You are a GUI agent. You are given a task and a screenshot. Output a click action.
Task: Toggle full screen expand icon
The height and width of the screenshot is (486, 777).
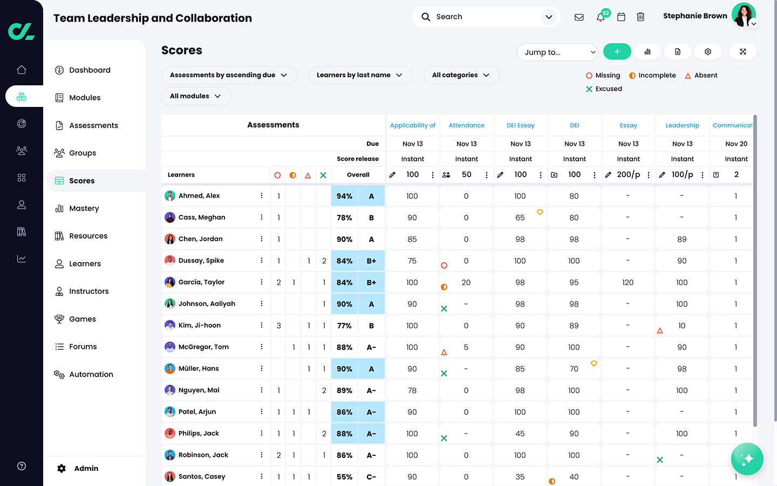(743, 51)
